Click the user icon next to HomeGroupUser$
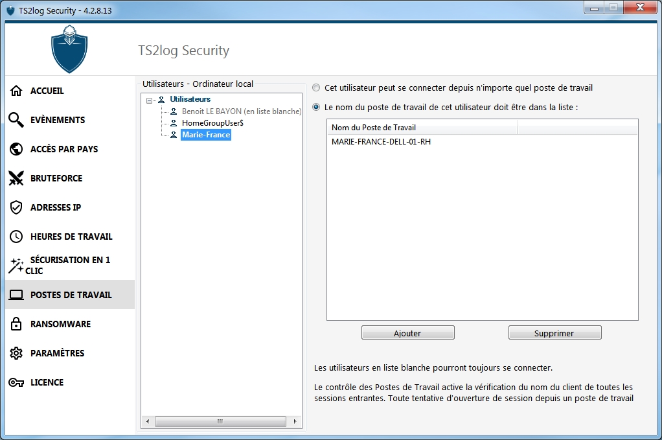The height and width of the screenshot is (440, 662). pos(174,123)
